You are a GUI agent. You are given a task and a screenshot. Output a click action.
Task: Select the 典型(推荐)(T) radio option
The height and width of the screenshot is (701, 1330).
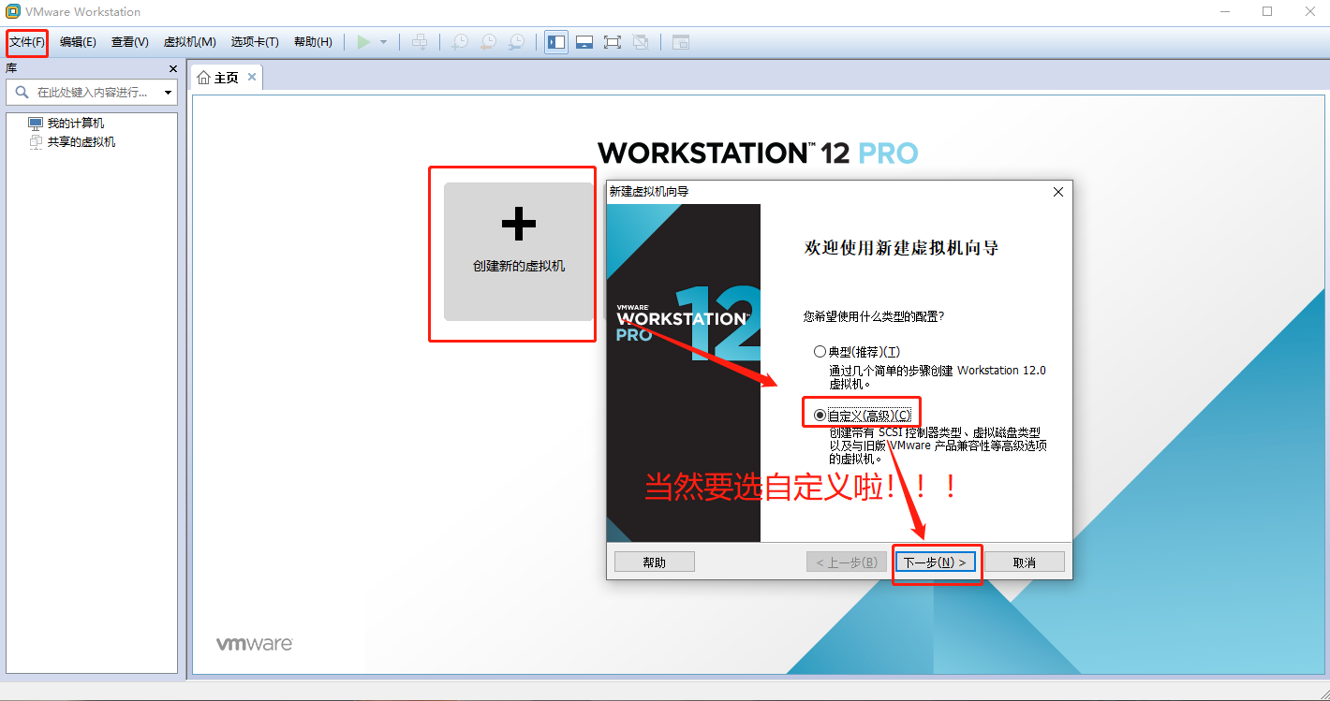(x=857, y=352)
